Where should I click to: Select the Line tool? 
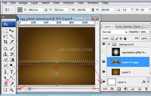[x=12, y=78]
